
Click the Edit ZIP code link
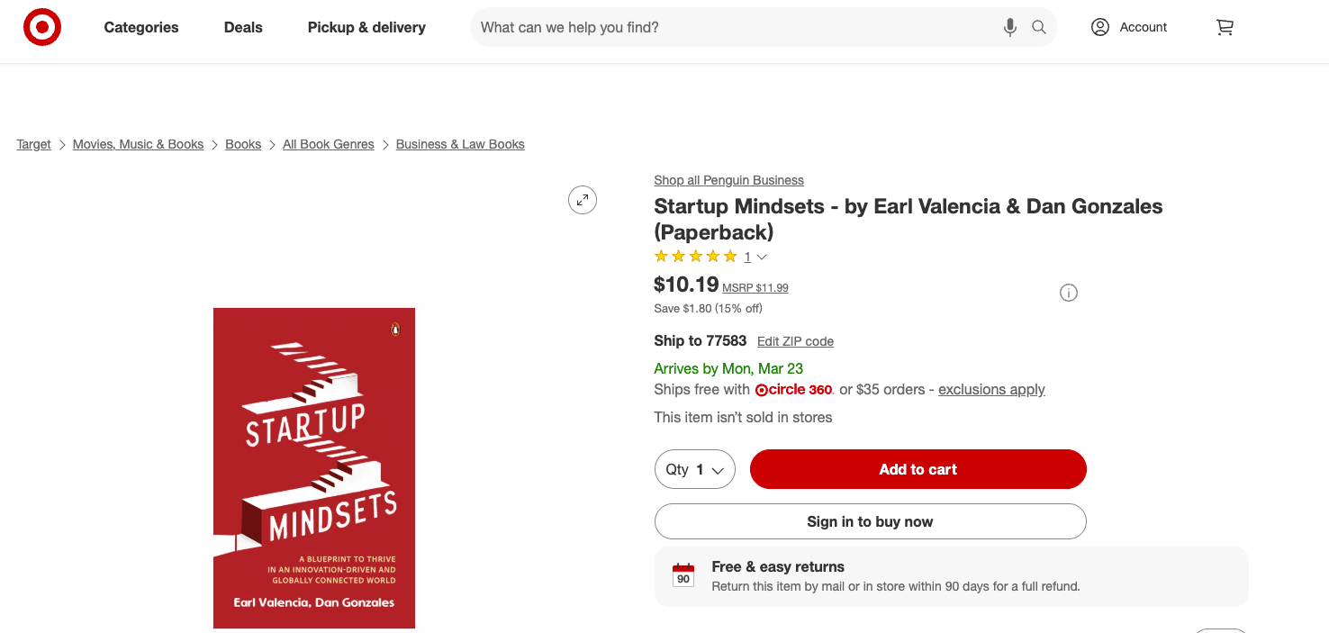[x=795, y=341]
